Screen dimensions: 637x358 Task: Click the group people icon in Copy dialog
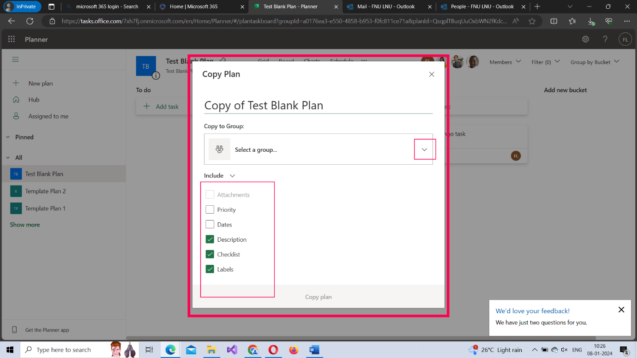[219, 149]
